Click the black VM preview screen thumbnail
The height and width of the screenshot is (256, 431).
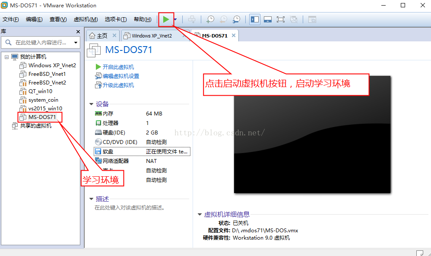point(312,134)
